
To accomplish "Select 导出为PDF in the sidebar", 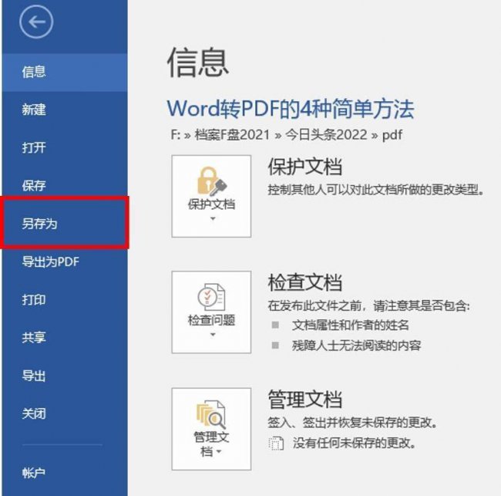I will 65,261.
